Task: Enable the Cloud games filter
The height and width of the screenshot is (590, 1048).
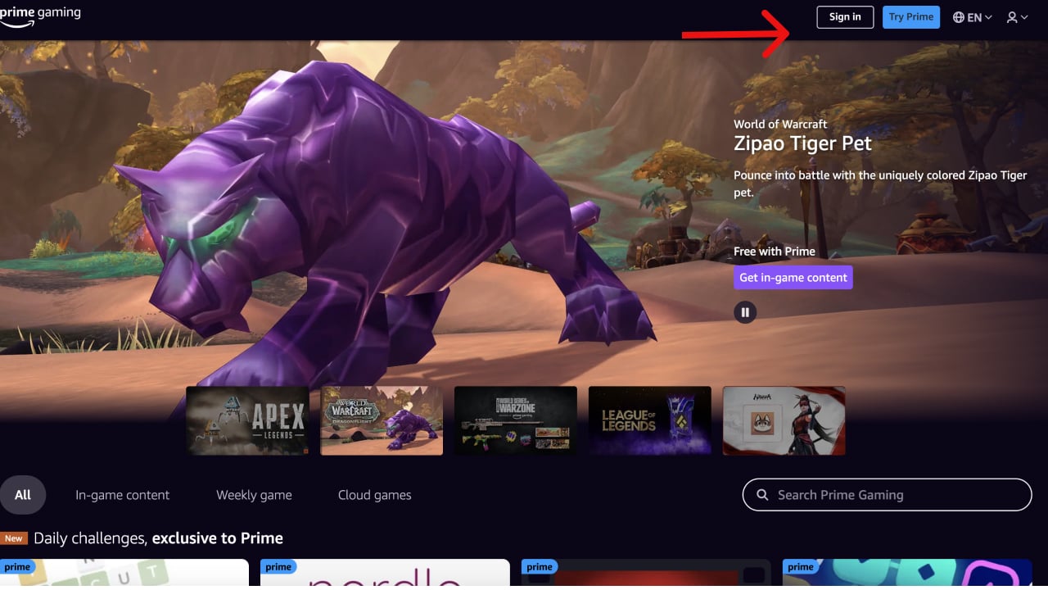Action: click(374, 495)
